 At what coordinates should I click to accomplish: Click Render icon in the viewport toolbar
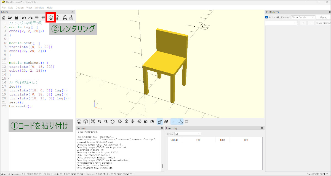point(86,122)
